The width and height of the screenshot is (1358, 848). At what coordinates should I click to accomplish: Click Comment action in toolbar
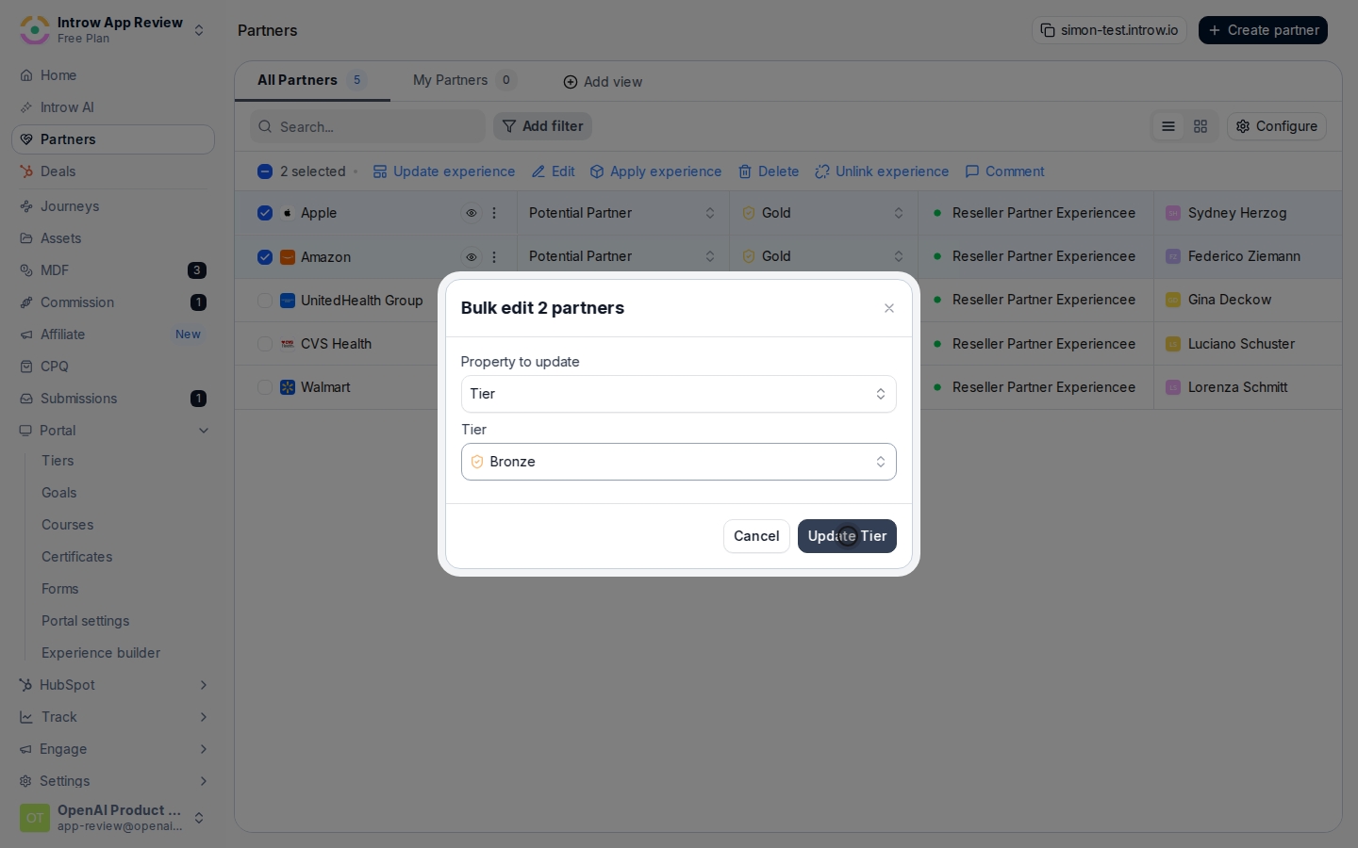1004,171
